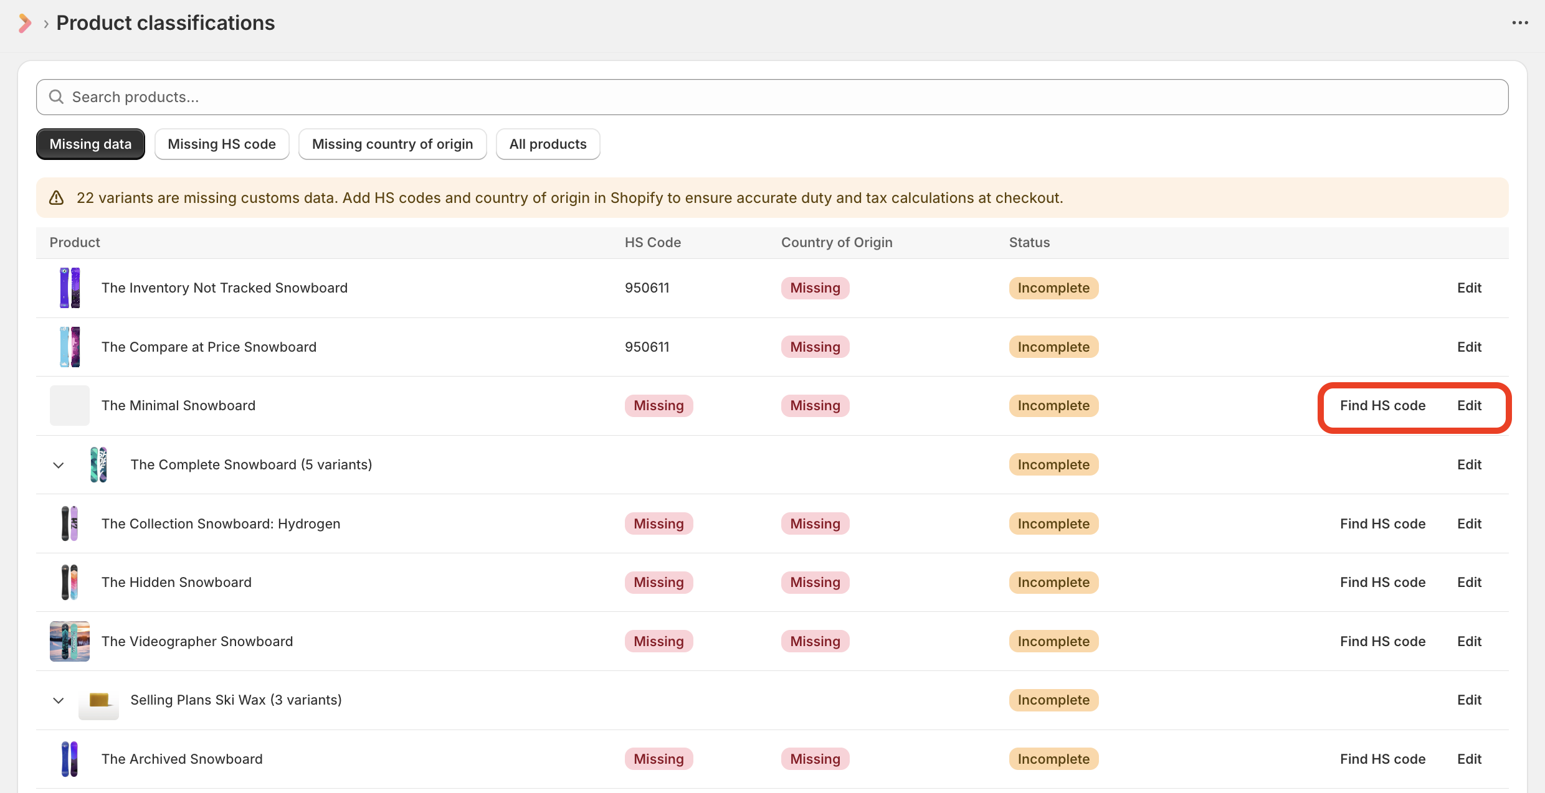1545x793 pixels.
Task: Click the warning triangle icon in banner
Action: (x=57, y=198)
